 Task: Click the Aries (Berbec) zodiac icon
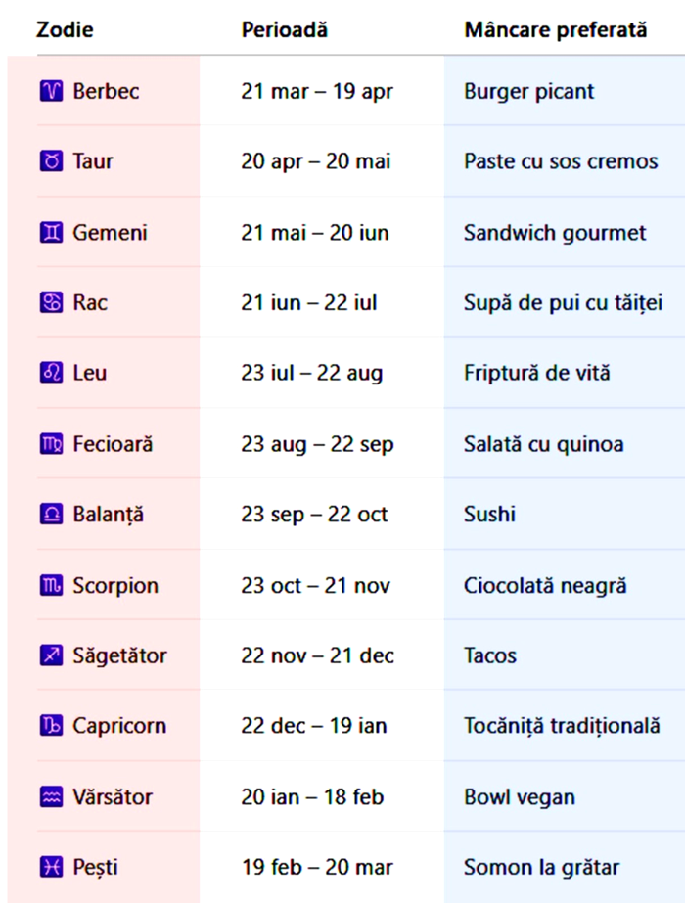(x=51, y=92)
